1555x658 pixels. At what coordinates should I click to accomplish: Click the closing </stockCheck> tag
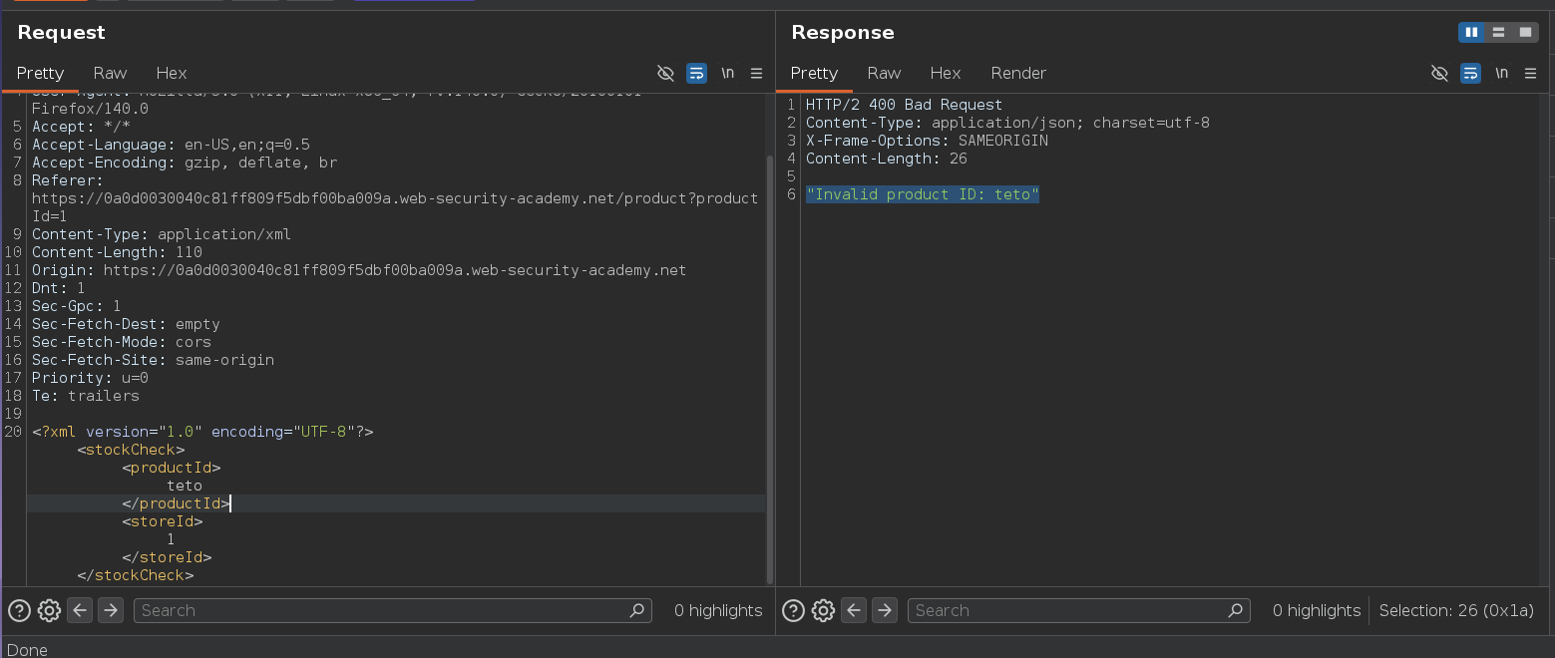[x=135, y=575]
